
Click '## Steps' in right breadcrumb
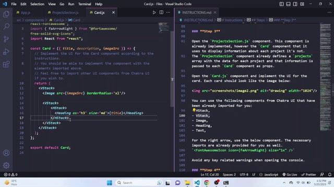coord(258,20)
